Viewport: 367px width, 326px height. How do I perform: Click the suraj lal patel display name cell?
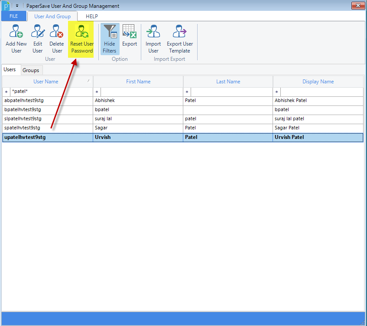click(318, 119)
